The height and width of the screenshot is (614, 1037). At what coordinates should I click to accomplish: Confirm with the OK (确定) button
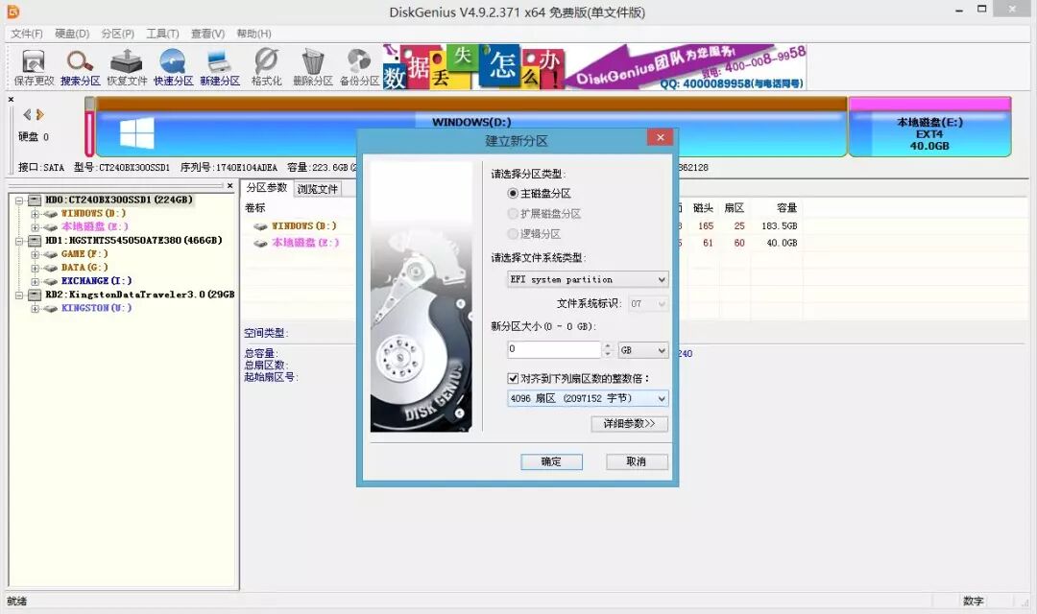[551, 462]
